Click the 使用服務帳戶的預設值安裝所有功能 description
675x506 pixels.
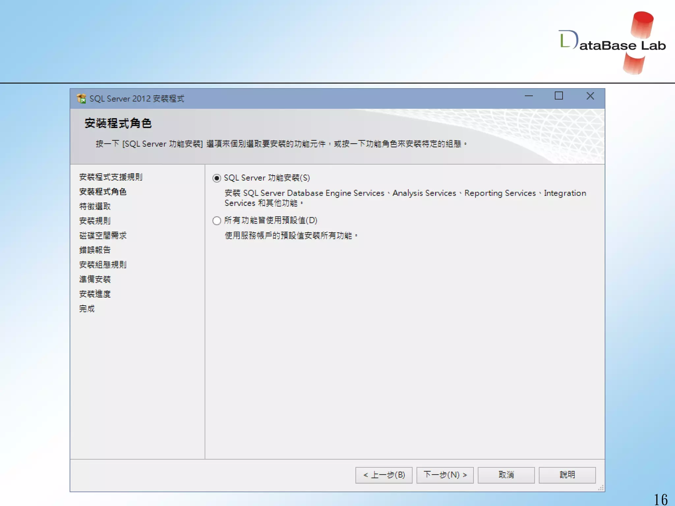point(291,236)
